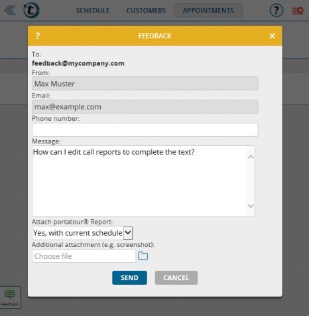Click the Choose file input field
The height and width of the screenshot is (316, 309).
[84, 256]
